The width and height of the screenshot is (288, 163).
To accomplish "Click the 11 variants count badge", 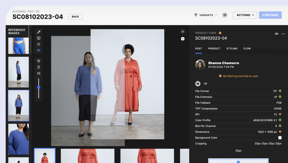I will pos(225,15).
